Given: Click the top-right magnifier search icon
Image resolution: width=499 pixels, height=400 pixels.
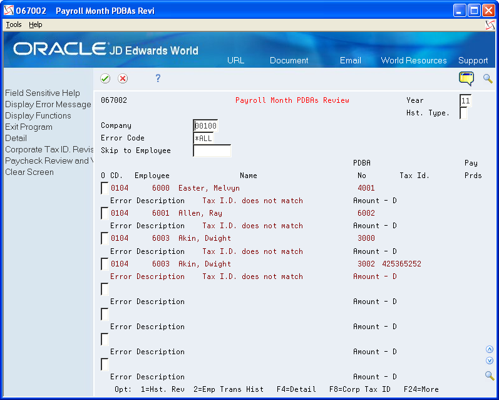Looking at the screenshot, I should 488,78.
